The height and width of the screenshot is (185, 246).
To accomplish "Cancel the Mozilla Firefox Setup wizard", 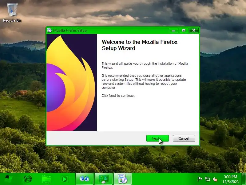I will [184, 138].
